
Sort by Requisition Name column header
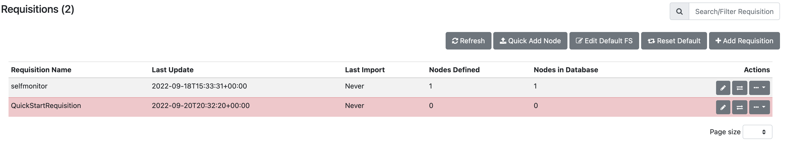[41, 70]
